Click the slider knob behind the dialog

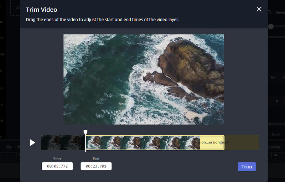[x=271, y=26]
